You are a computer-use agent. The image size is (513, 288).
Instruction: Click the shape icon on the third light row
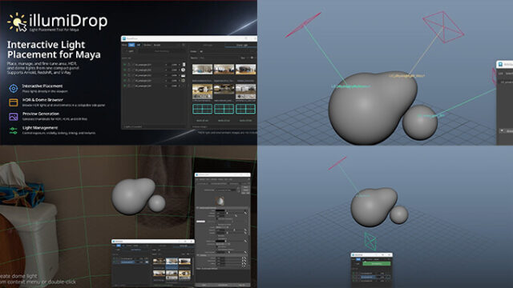coord(184,75)
